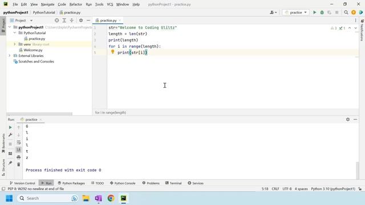Run the practice configuration with green play icon
365x205 pixels.
pos(314,13)
